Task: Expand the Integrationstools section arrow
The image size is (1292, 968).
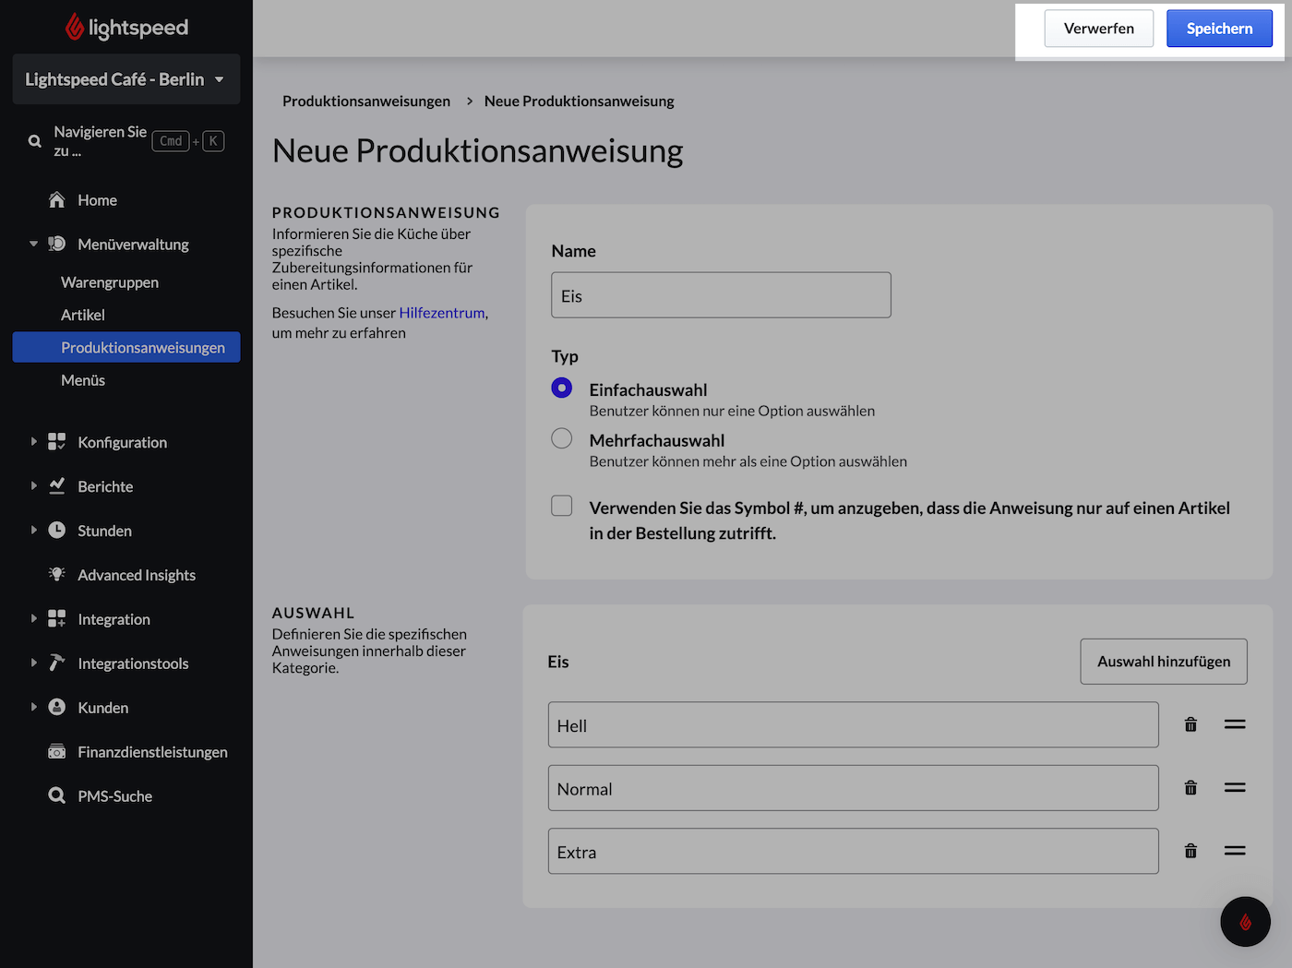Action: click(33, 663)
